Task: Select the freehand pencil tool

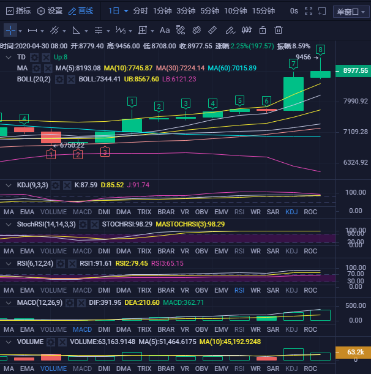Action: (230, 30)
